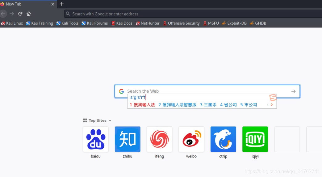The width and height of the screenshot is (322, 177).
Task: Open the Offensive Security bookmark
Action: (x=181, y=23)
